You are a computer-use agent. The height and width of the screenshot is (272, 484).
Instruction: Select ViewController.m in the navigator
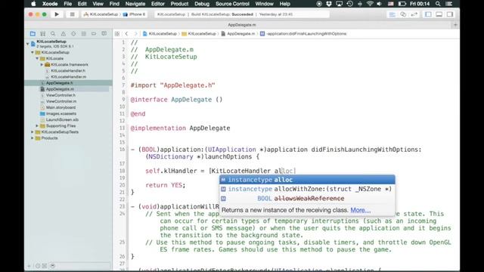click(61, 101)
